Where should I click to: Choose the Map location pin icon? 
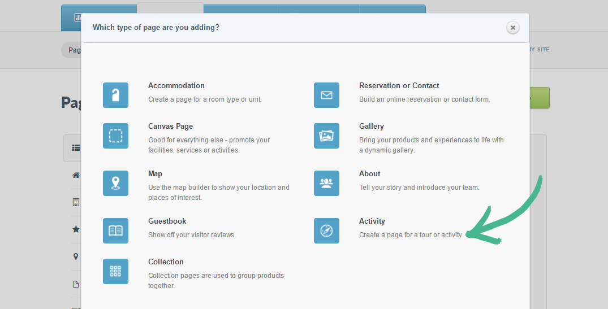pos(115,183)
